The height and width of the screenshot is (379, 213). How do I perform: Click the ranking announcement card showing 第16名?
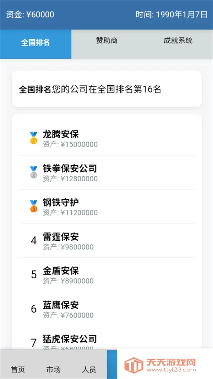[x=106, y=89]
